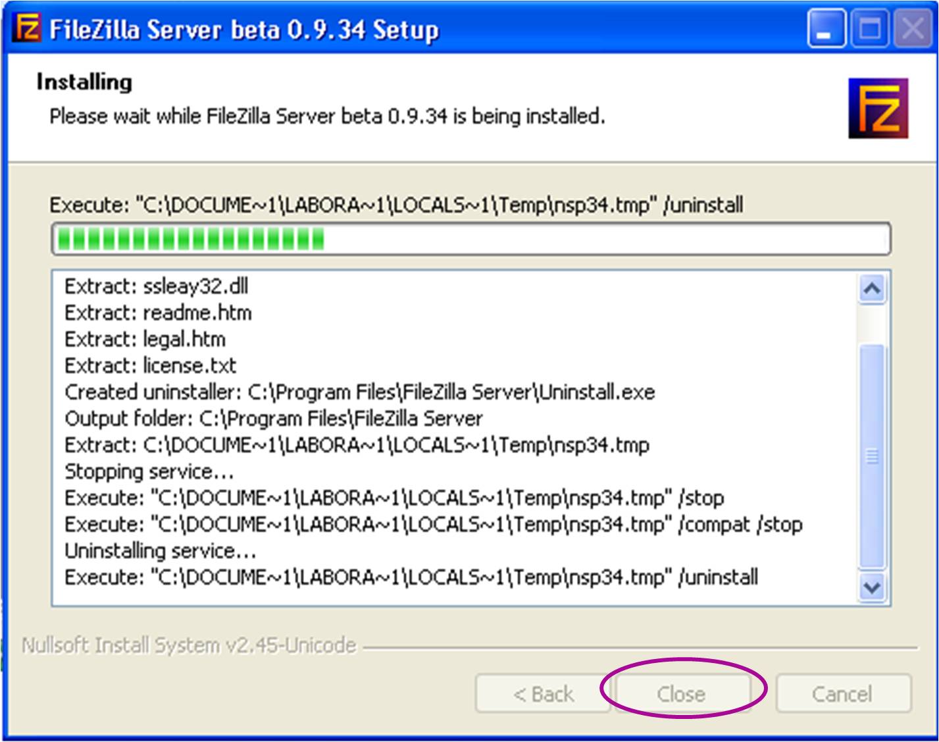Click the "Nullsoft Install System" branding text
The height and width of the screenshot is (742, 939).
click(x=189, y=645)
